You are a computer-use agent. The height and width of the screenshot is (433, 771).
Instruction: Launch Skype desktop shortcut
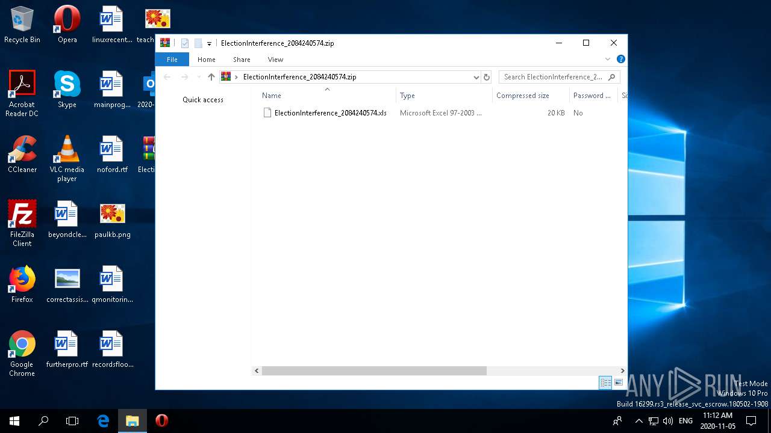click(67, 89)
